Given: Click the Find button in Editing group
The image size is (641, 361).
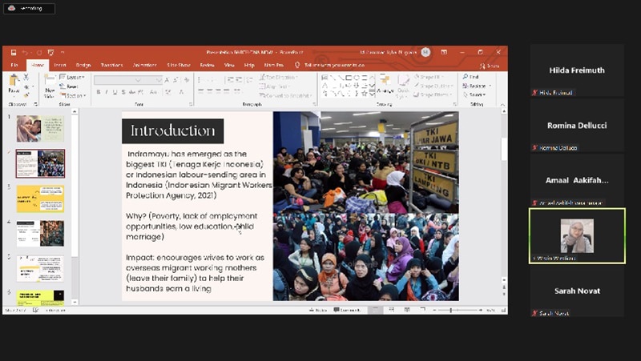Looking at the screenshot, I should point(473,77).
